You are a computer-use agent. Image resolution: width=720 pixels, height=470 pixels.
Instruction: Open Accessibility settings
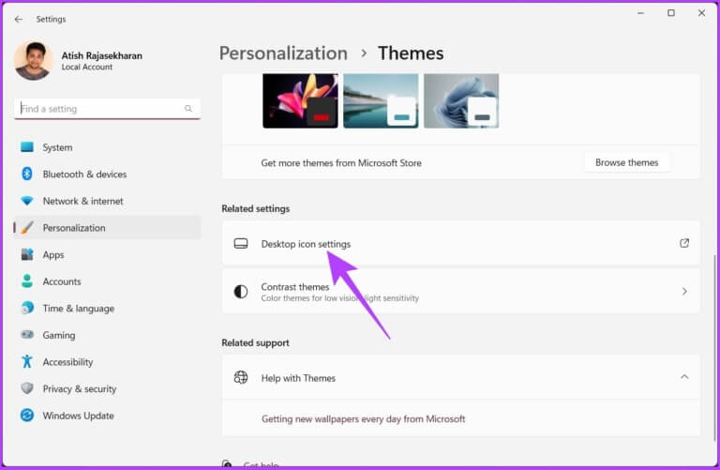108,361
